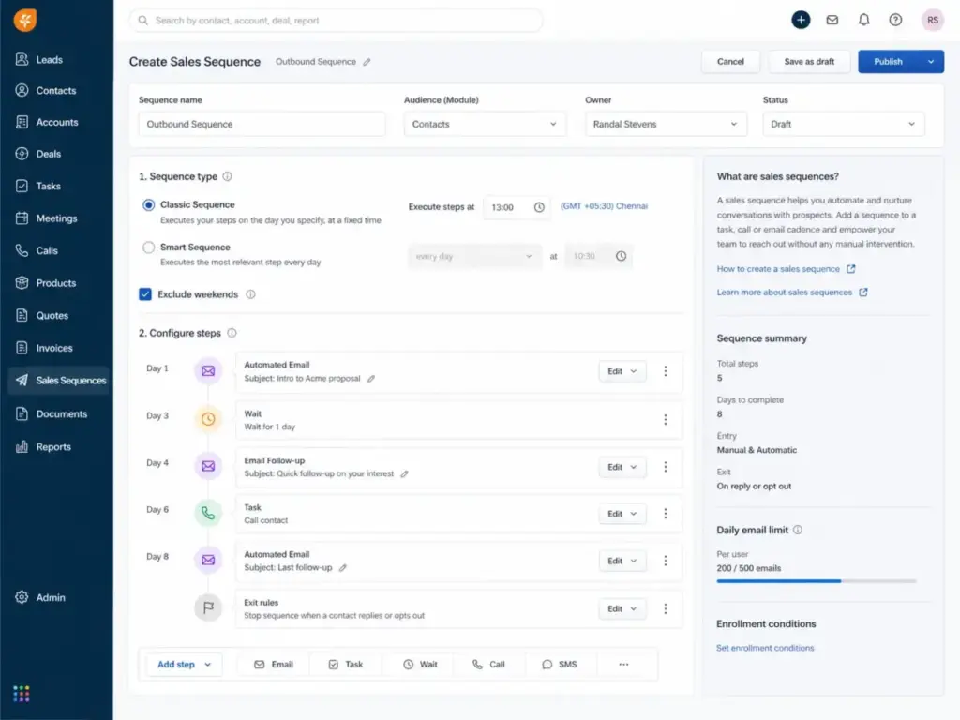Click the Exit rules flag icon
This screenshot has width=960, height=720.
tap(208, 607)
